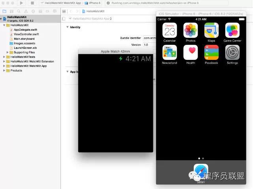Collapse the HelloWatchKit group folder

[4, 25]
